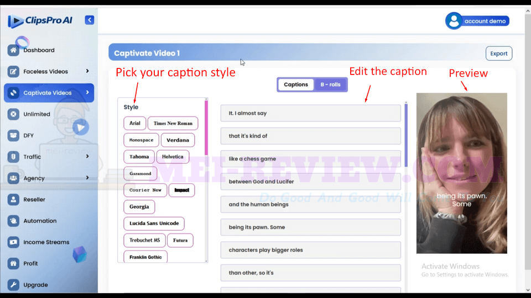Expand the Traffic submenu chevron

87,156
